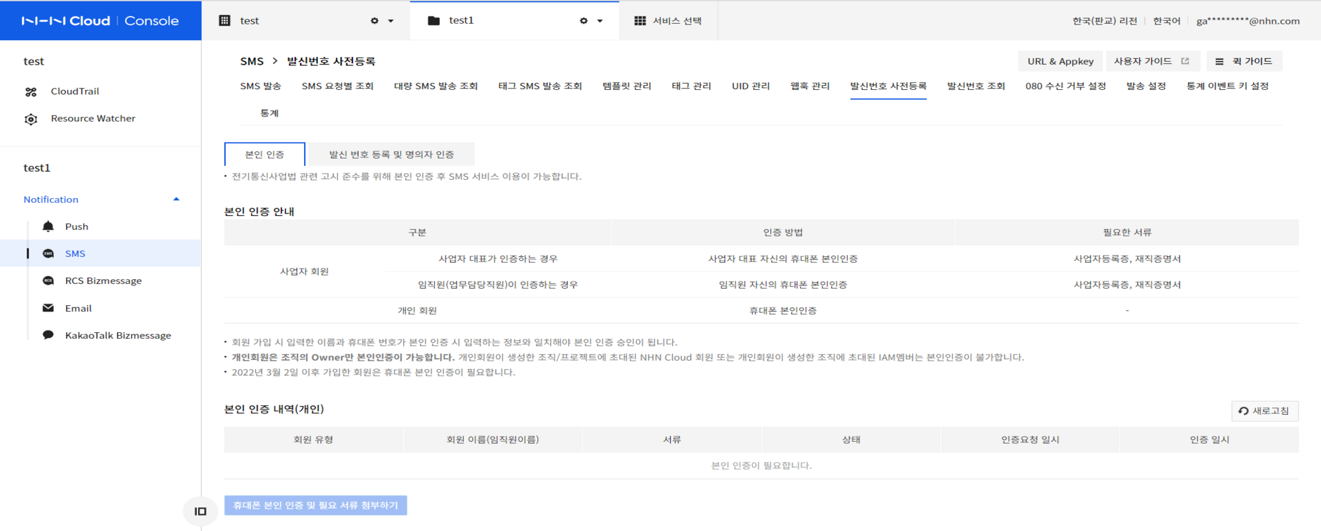Click the SMS breadcrumb link
Image resolution: width=1321 pixels, height=531 pixels.
pyautogui.click(x=252, y=61)
